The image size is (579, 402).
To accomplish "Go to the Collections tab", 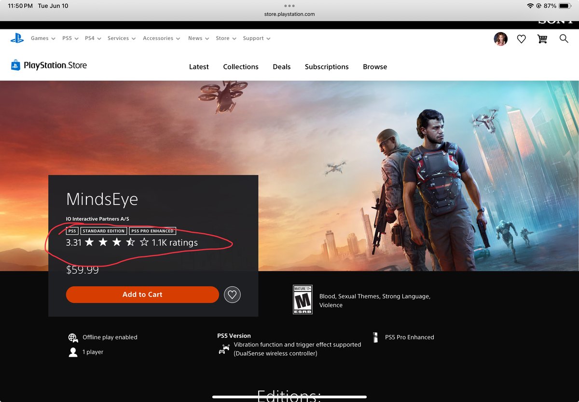I will (241, 67).
